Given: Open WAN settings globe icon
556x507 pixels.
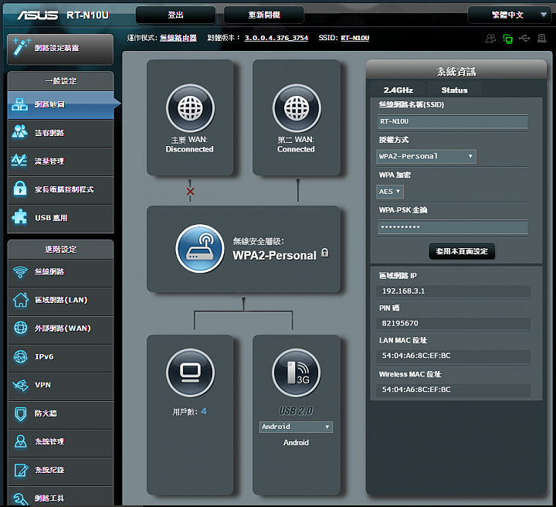Looking at the screenshot, I should click(20, 328).
